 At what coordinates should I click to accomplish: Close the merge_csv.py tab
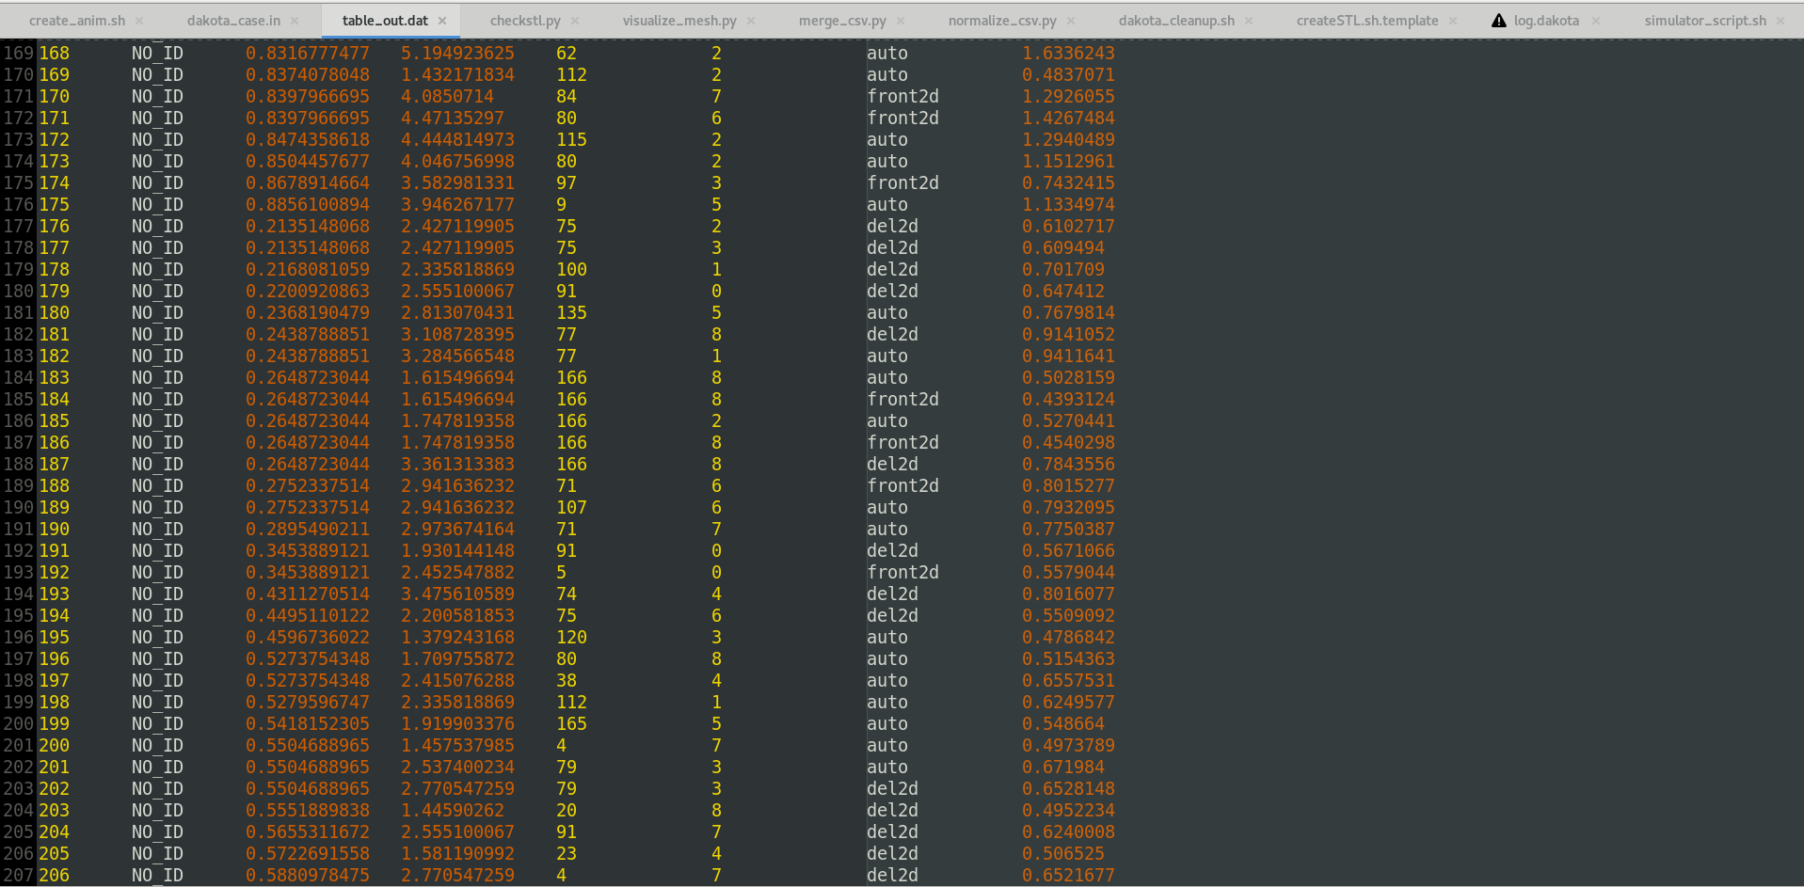901,21
